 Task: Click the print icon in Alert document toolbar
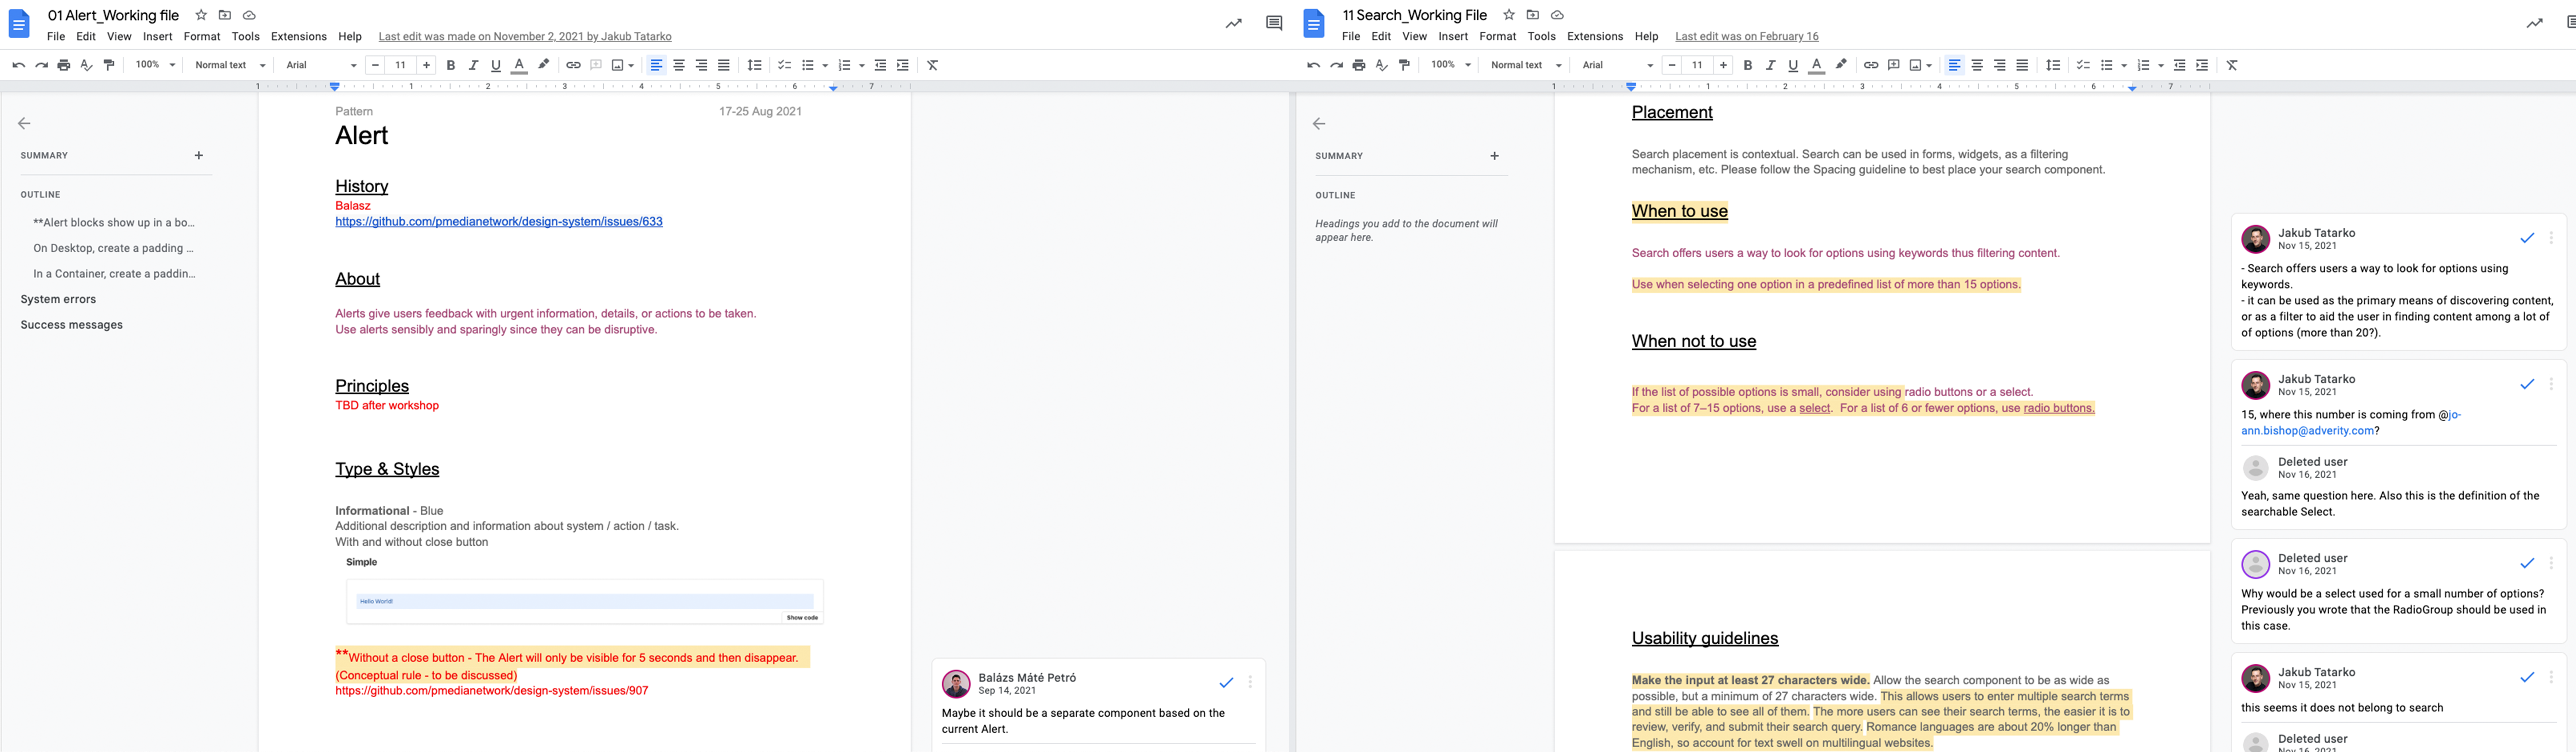(64, 65)
